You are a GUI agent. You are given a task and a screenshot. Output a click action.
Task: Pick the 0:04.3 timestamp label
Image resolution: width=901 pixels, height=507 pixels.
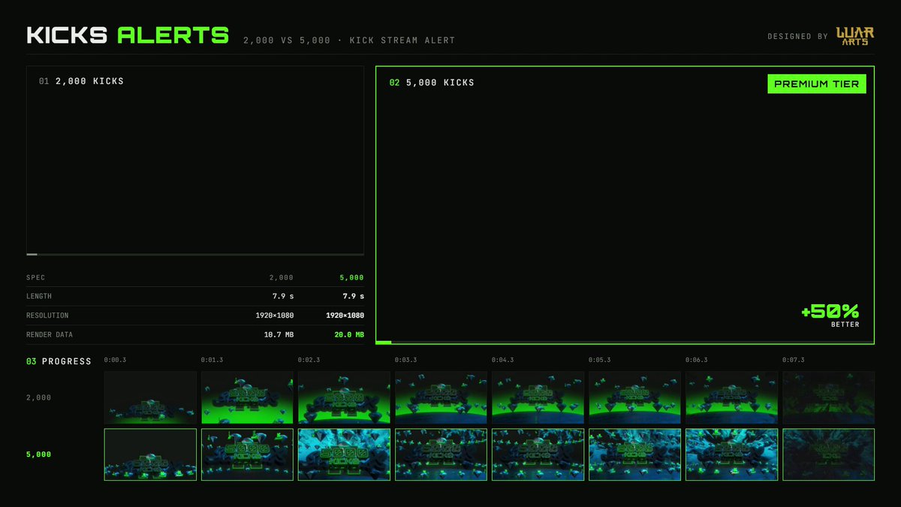tap(503, 361)
